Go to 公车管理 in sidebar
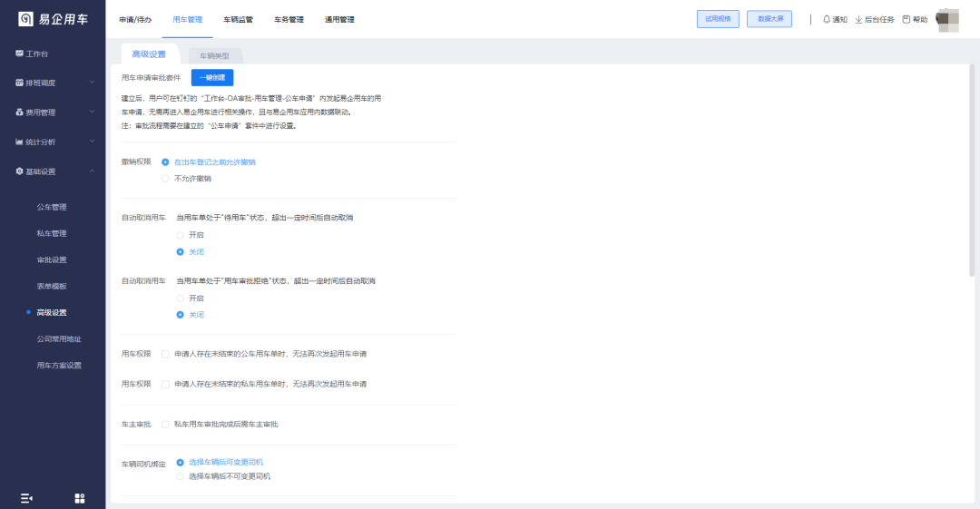 click(51, 207)
